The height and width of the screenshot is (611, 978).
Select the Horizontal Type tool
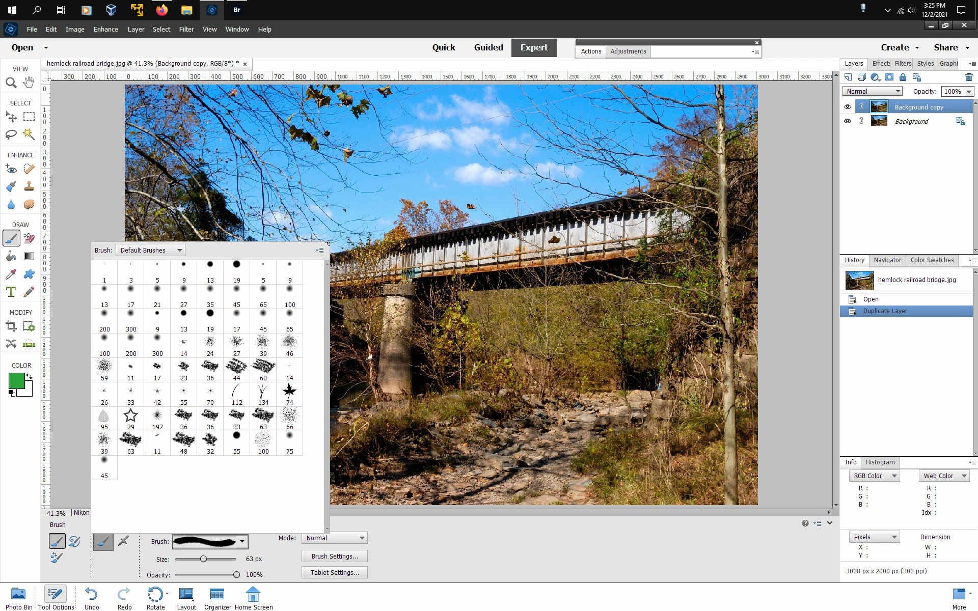tap(11, 292)
